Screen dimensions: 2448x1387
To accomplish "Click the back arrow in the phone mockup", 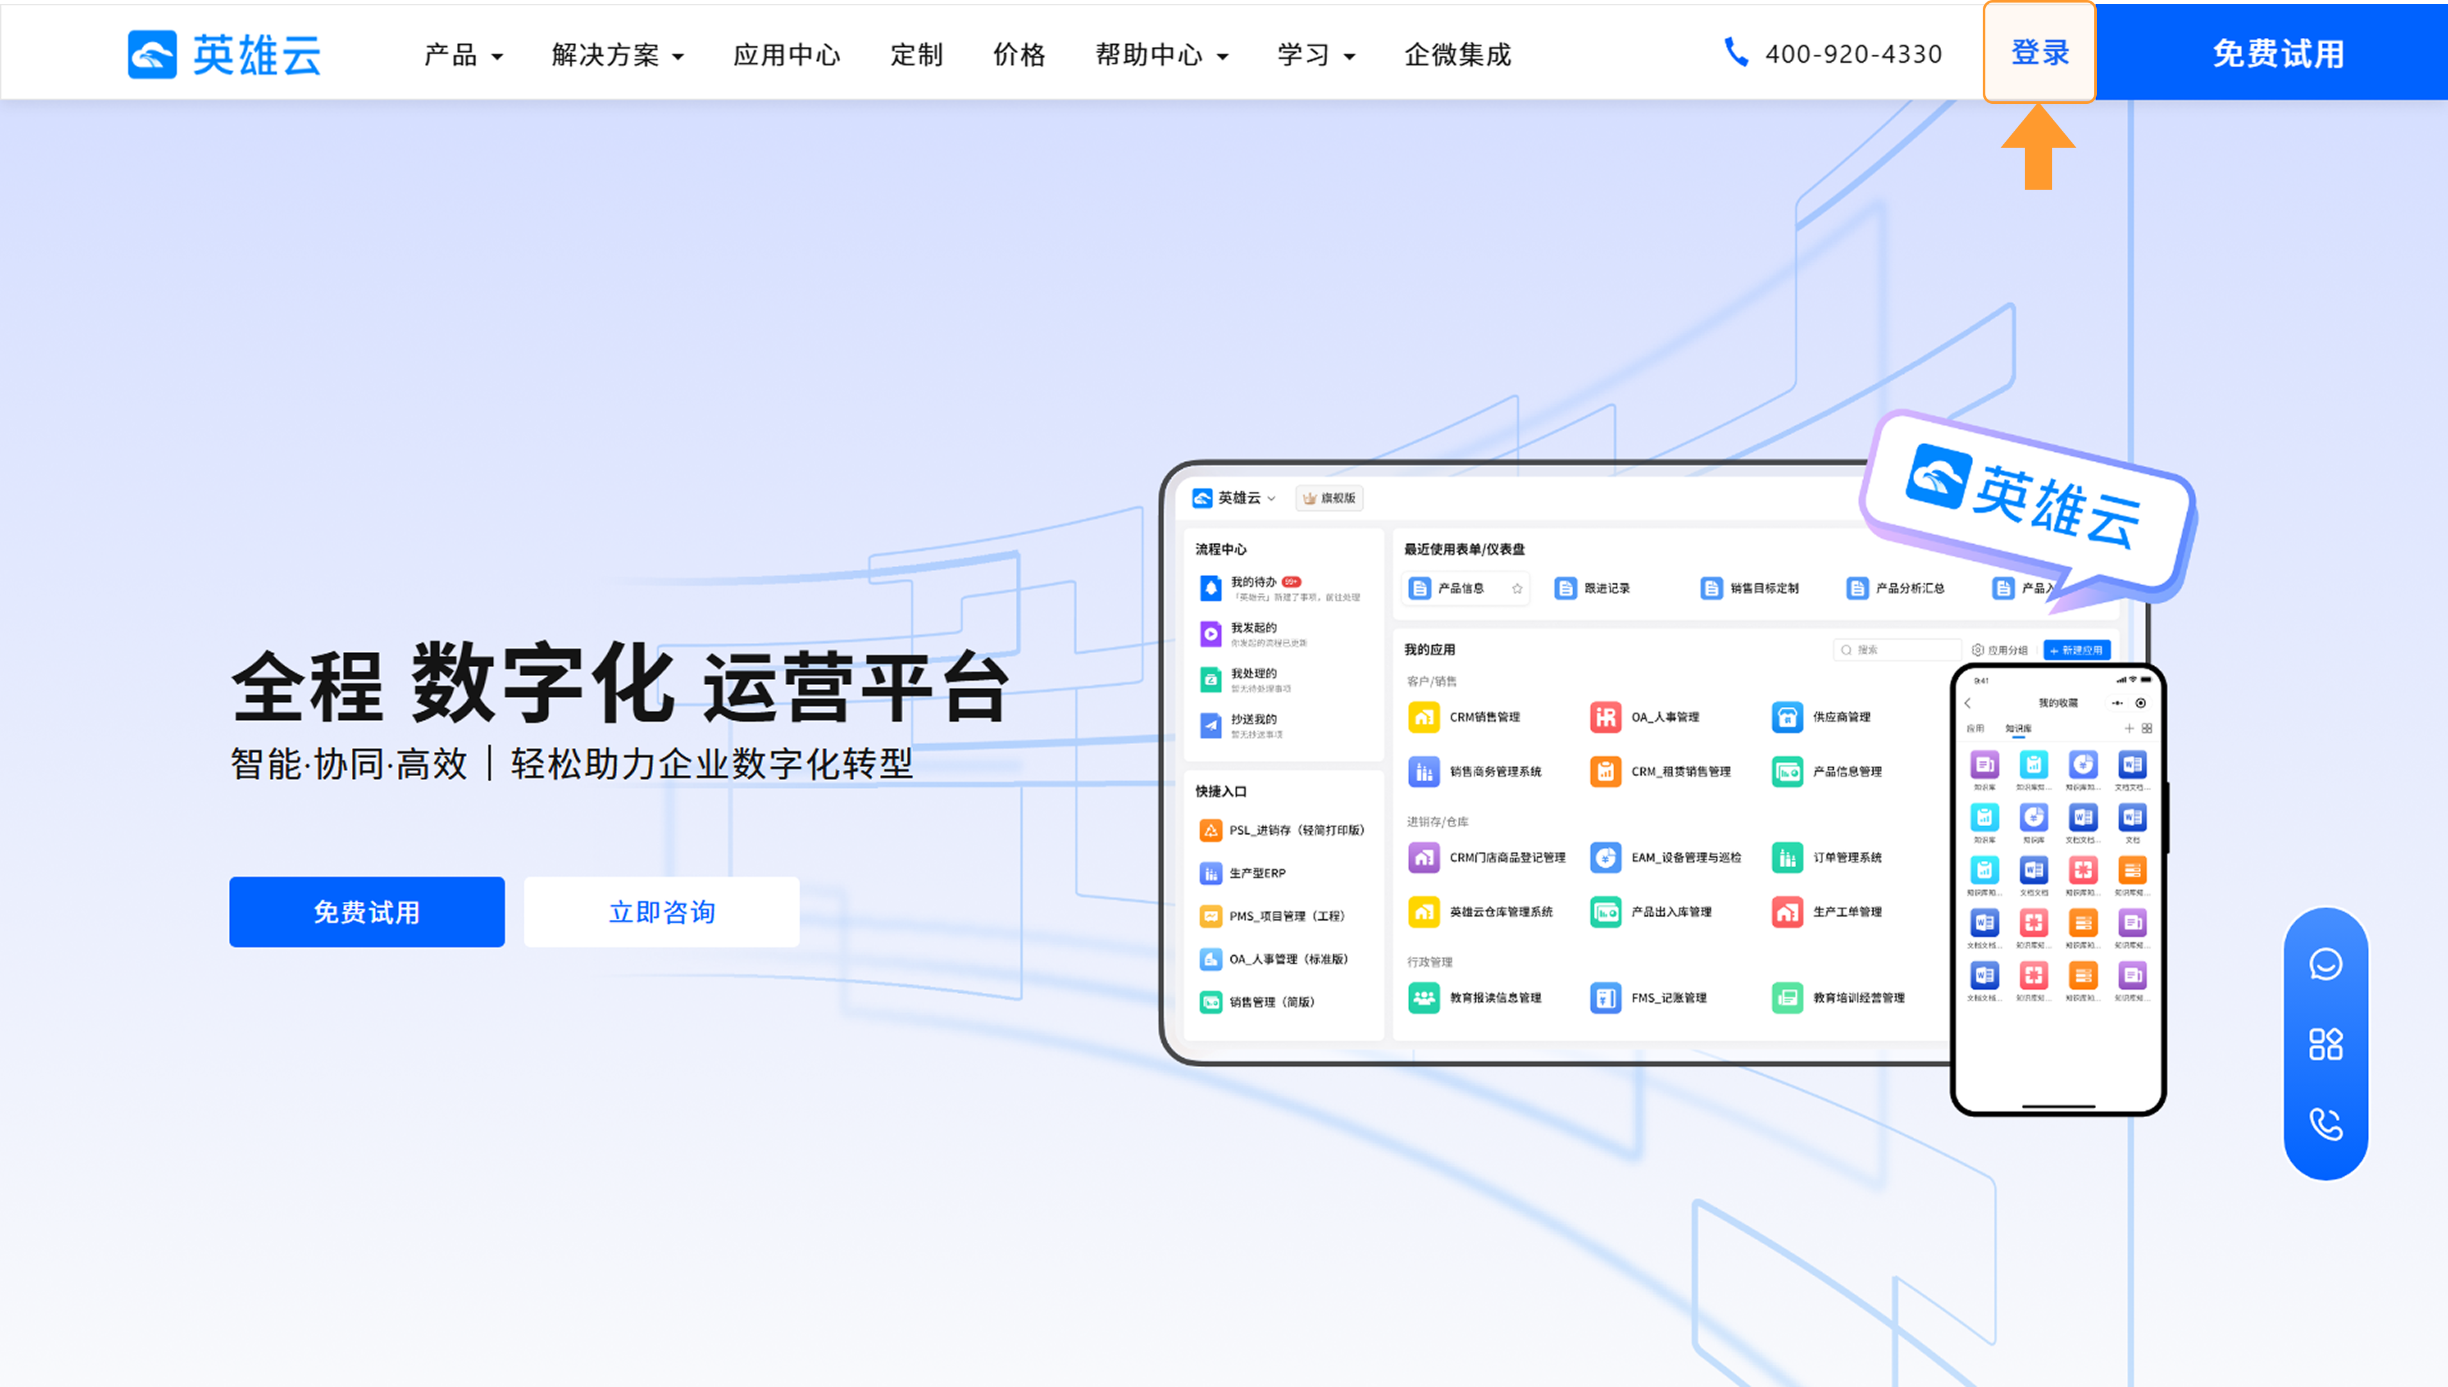I will [1967, 703].
